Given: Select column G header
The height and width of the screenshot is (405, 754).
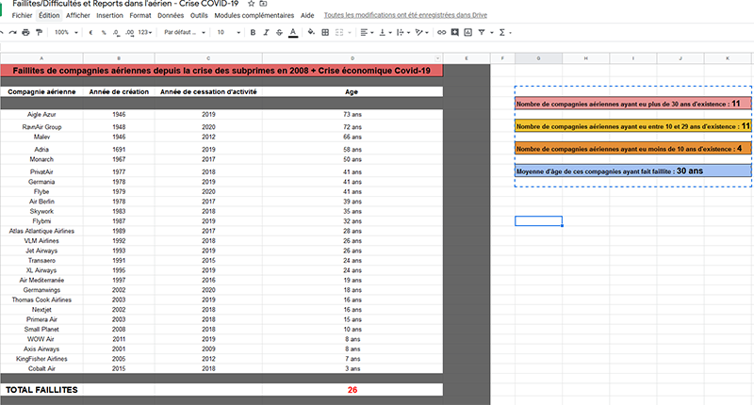Looking at the screenshot, I should 538,58.
